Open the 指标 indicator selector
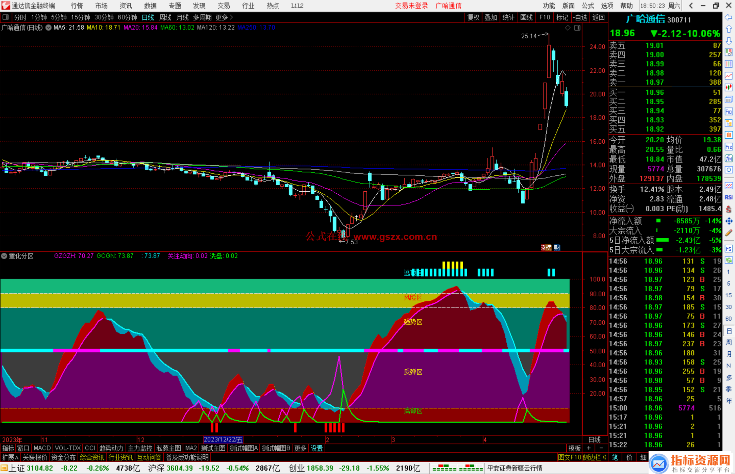Screen dimensions: 735x474 [8, 448]
